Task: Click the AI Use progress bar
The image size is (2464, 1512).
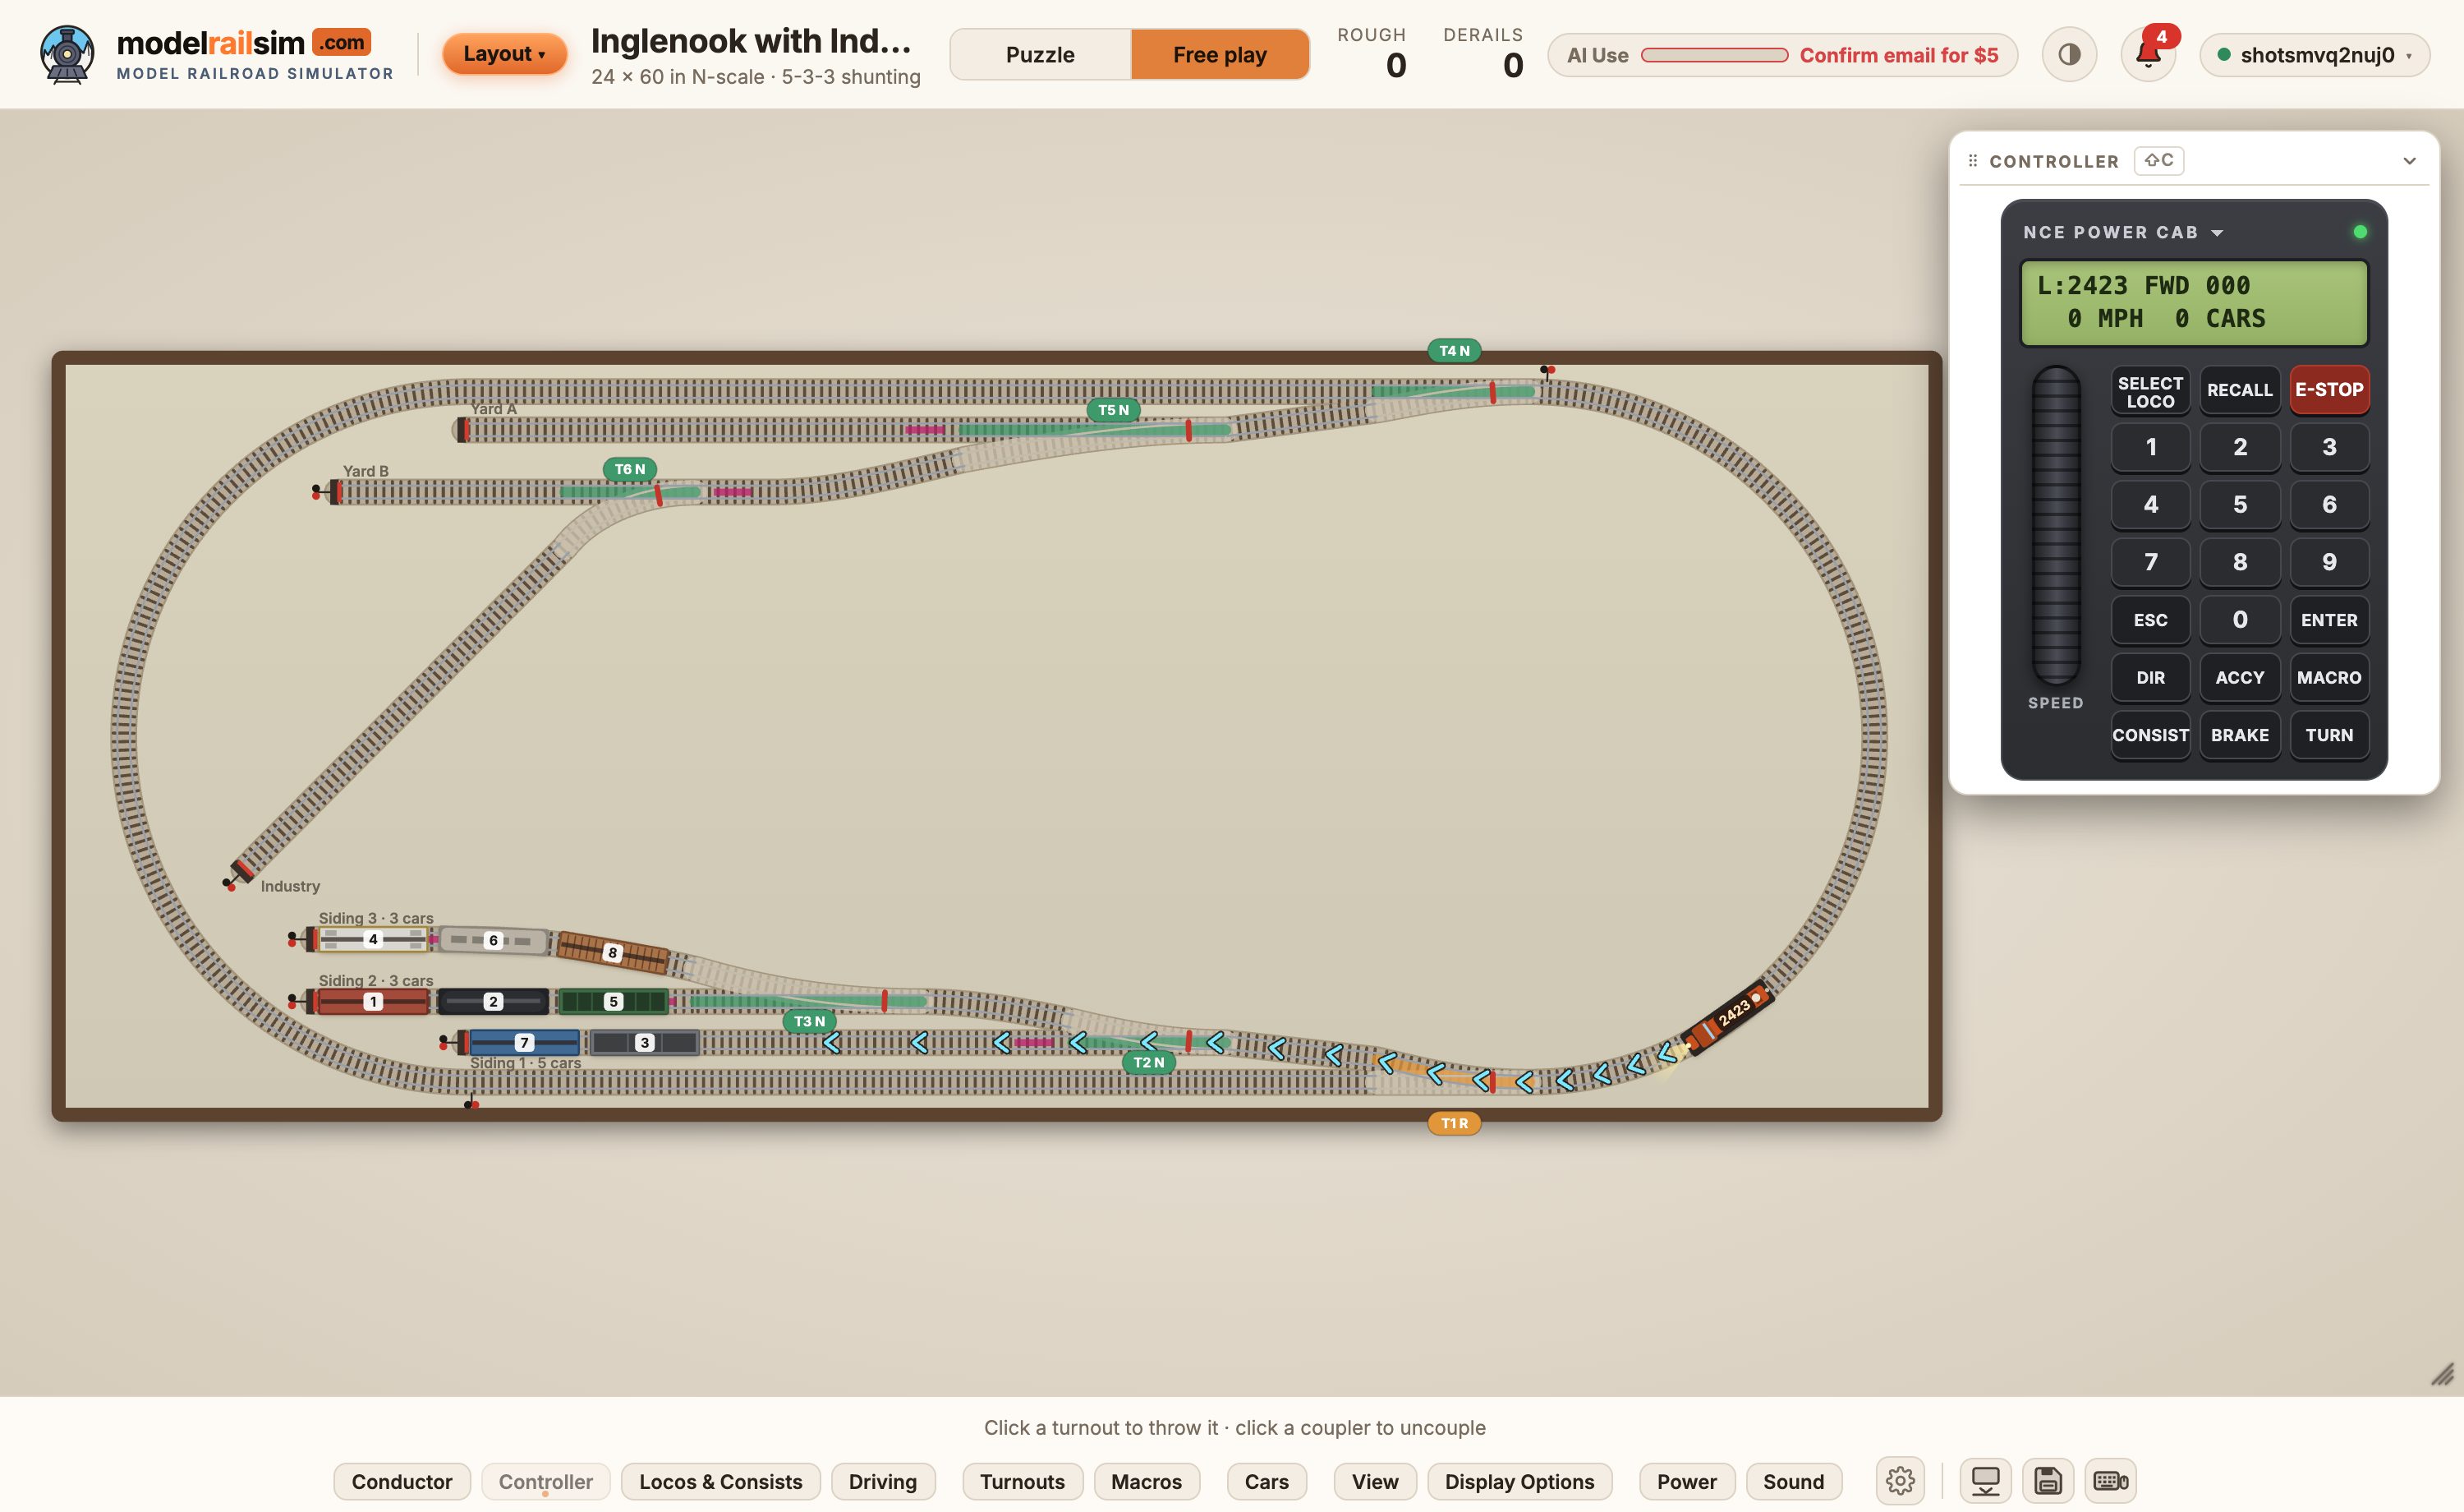Action: (x=1714, y=55)
